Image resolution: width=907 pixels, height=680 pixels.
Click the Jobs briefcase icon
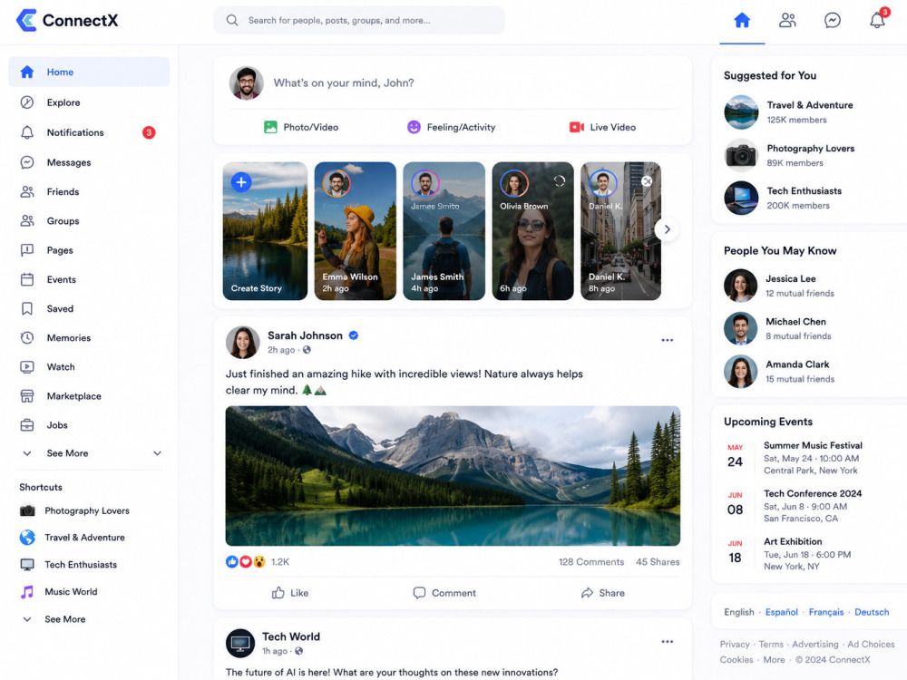[27, 425]
